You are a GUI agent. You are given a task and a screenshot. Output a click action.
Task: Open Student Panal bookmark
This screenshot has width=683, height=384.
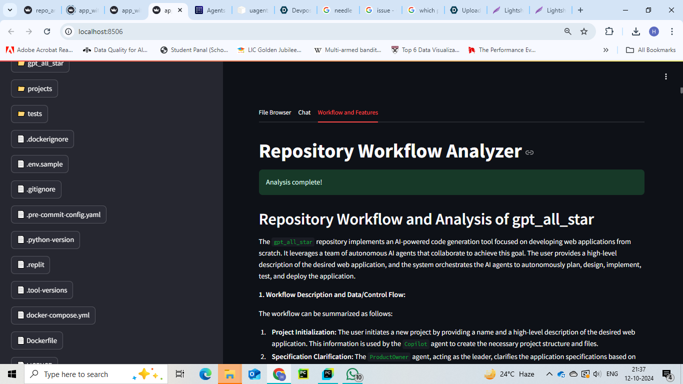pyautogui.click(x=194, y=50)
